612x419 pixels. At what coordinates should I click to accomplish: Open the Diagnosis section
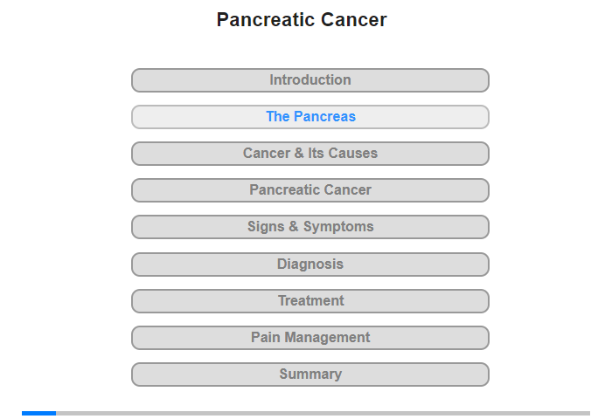309,264
